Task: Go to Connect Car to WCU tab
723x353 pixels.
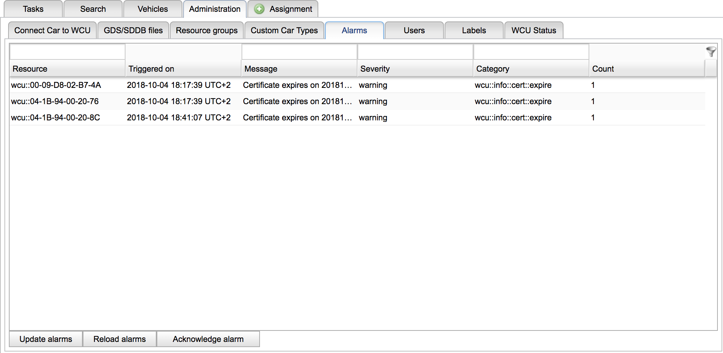Action: pos(52,31)
